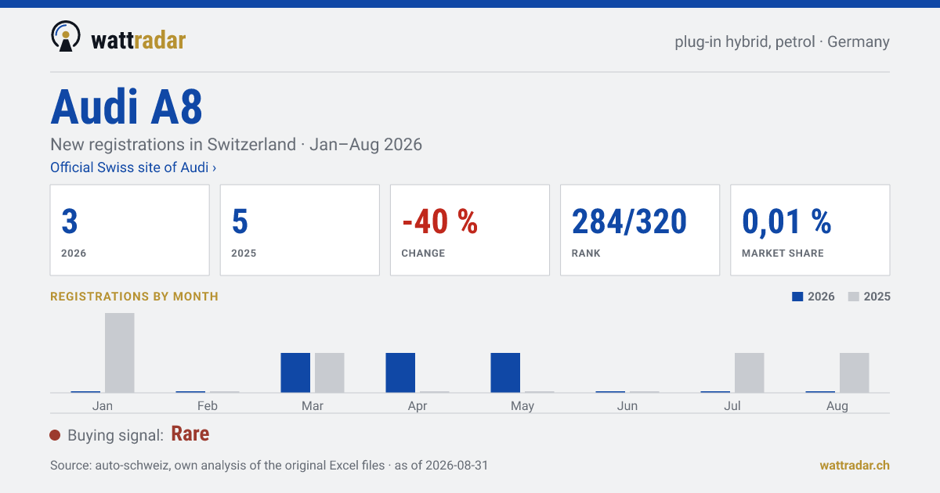
Task: Click the Rare buying signal label
Action: [190, 434]
